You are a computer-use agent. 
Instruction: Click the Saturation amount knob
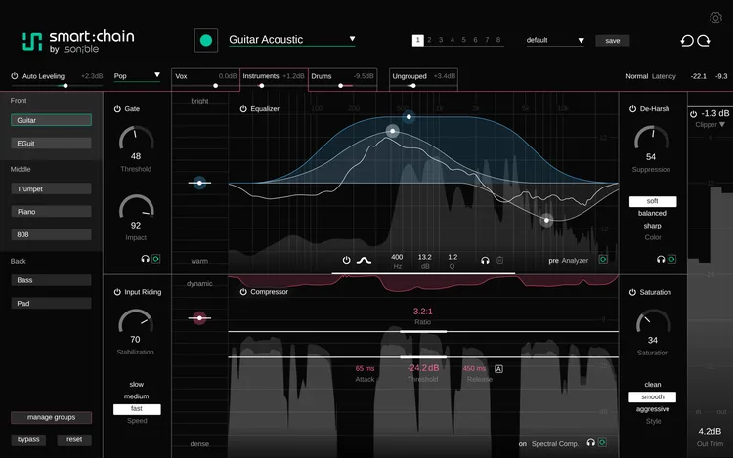click(653, 322)
